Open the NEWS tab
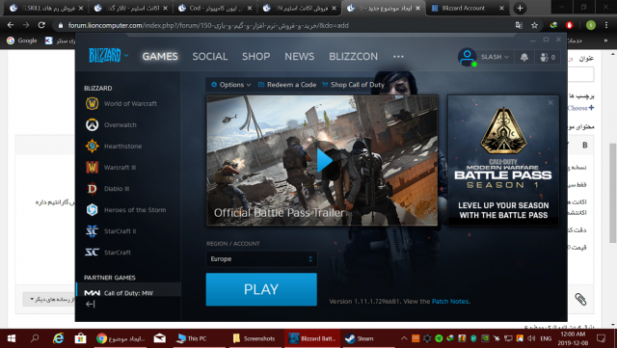617x348 pixels. pyautogui.click(x=300, y=57)
